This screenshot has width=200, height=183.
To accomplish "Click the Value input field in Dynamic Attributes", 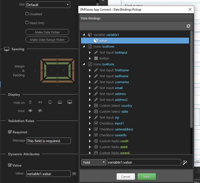I will coord(48,174).
